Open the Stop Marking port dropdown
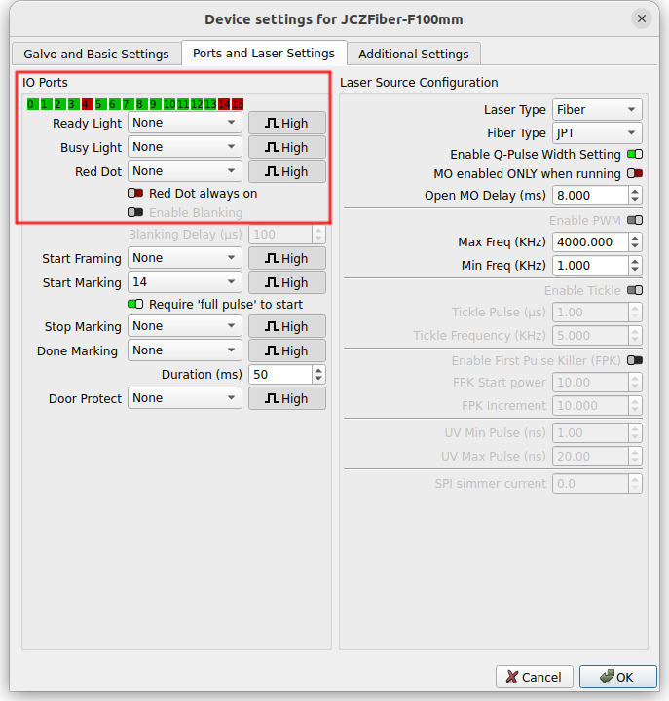This screenshot has height=701, width=669. [x=185, y=326]
